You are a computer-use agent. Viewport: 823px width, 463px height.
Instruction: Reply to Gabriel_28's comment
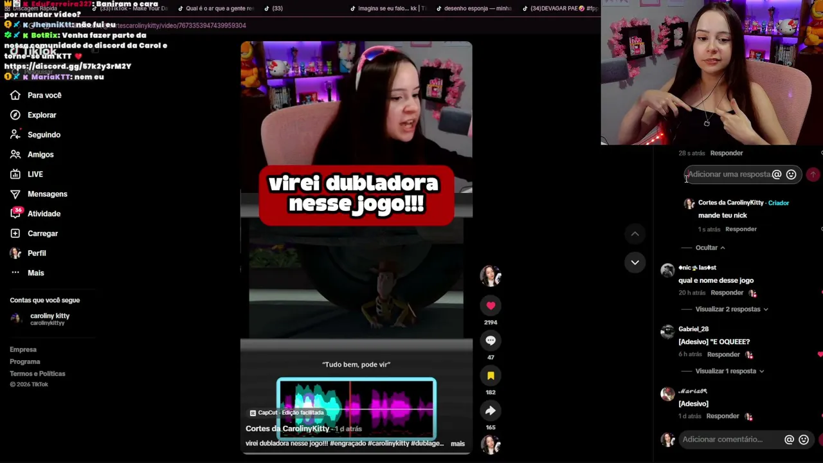723,354
